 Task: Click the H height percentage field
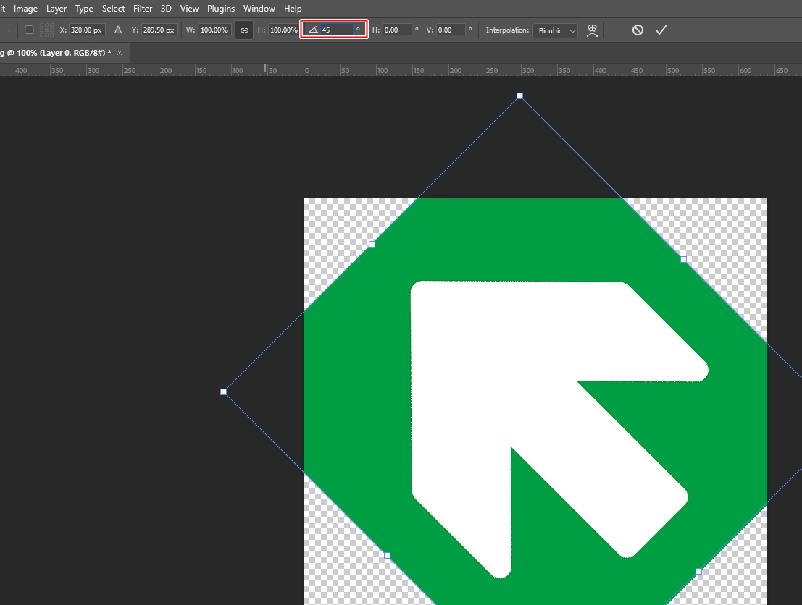(283, 30)
